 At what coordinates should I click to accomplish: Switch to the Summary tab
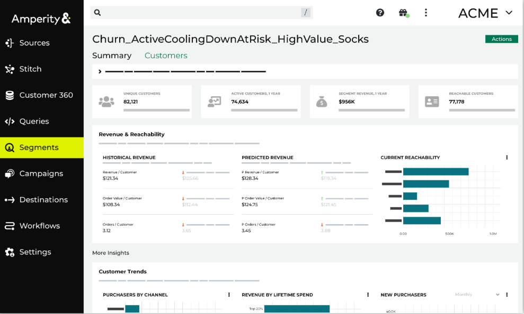tap(112, 56)
